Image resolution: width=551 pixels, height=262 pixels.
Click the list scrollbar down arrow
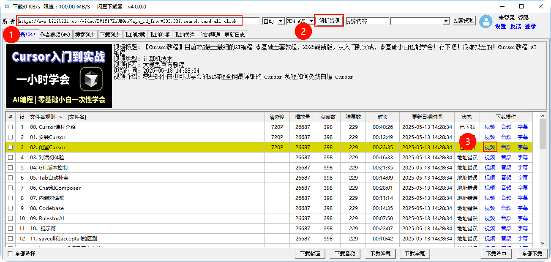coord(543,243)
